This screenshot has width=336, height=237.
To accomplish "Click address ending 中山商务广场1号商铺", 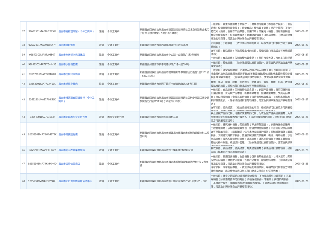I will pos(169,55).
